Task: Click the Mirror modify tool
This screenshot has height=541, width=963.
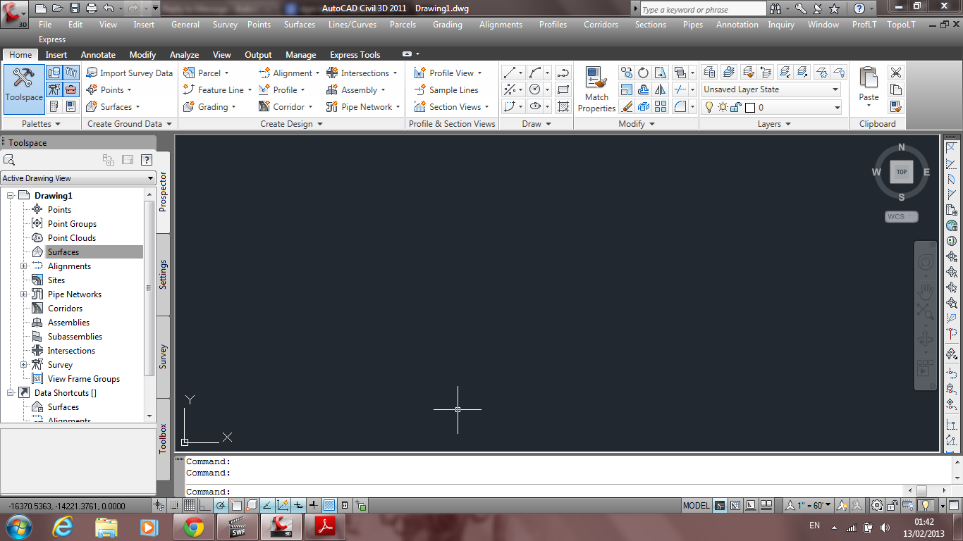Action: click(x=660, y=89)
